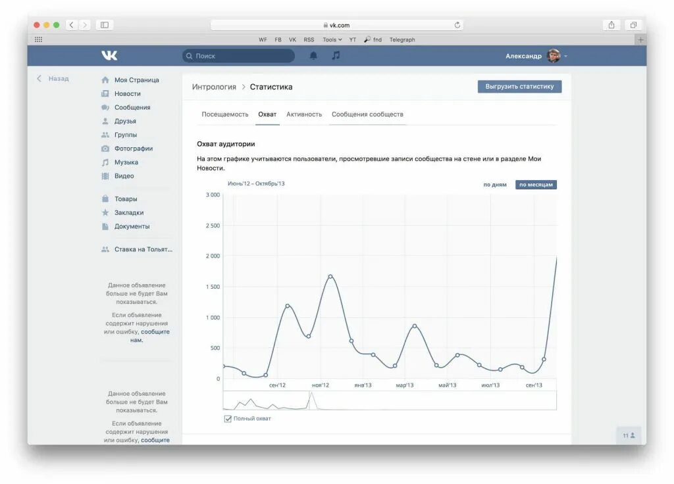
Task: Click the Поиск search field
Action: coord(238,56)
